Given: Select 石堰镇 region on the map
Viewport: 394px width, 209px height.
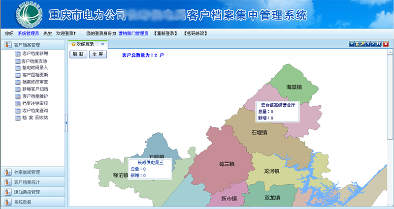Looking at the screenshot, I should tap(259, 132).
